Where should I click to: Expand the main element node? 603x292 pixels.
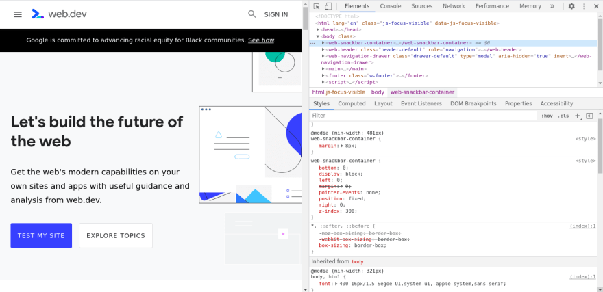click(323, 69)
